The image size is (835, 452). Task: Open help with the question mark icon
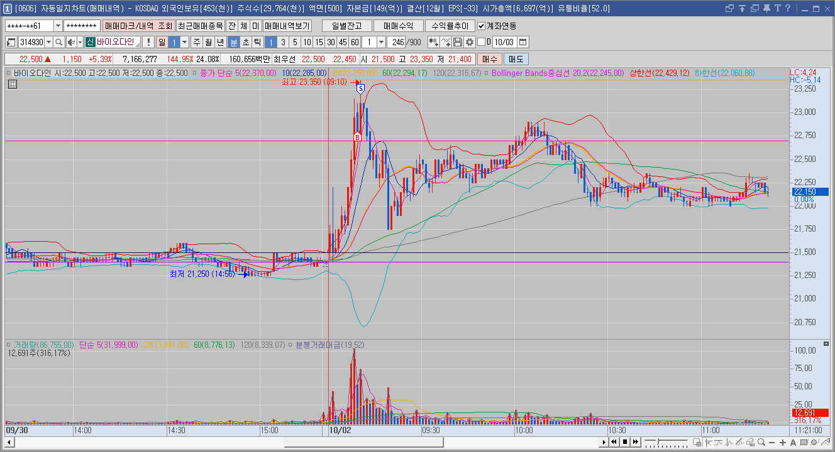[788, 8]
